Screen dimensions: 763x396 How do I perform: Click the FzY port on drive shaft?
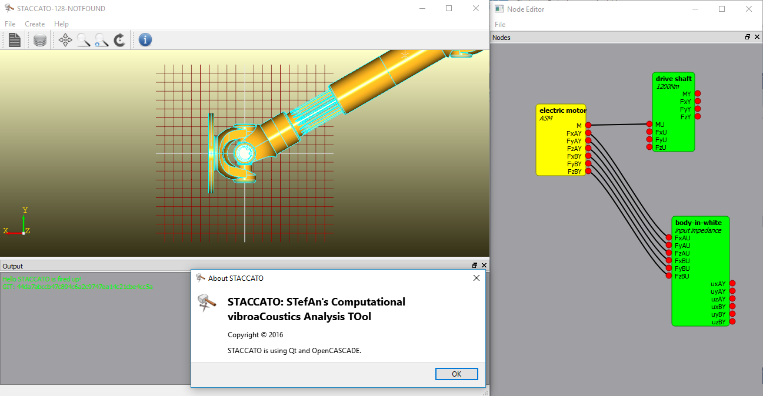pos(698,116)
